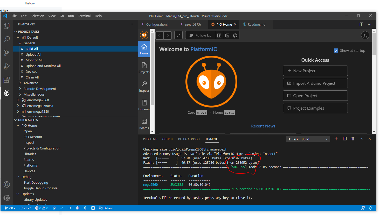Open PlatformIO GitHub page icon

pyautogui.click(x=235, y=35)
